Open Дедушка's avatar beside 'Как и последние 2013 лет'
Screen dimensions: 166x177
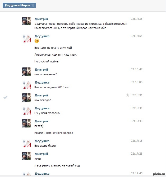click(26, 85)
